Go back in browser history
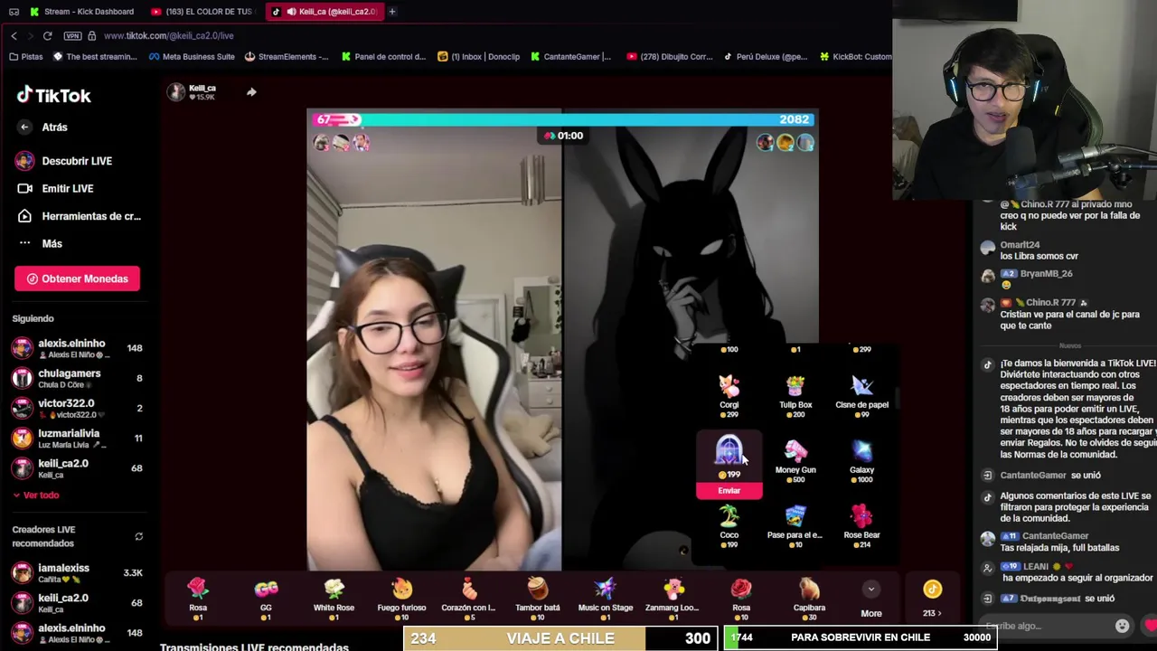The width and height of the screenshot is (1157, 651). tap(14, 35)
